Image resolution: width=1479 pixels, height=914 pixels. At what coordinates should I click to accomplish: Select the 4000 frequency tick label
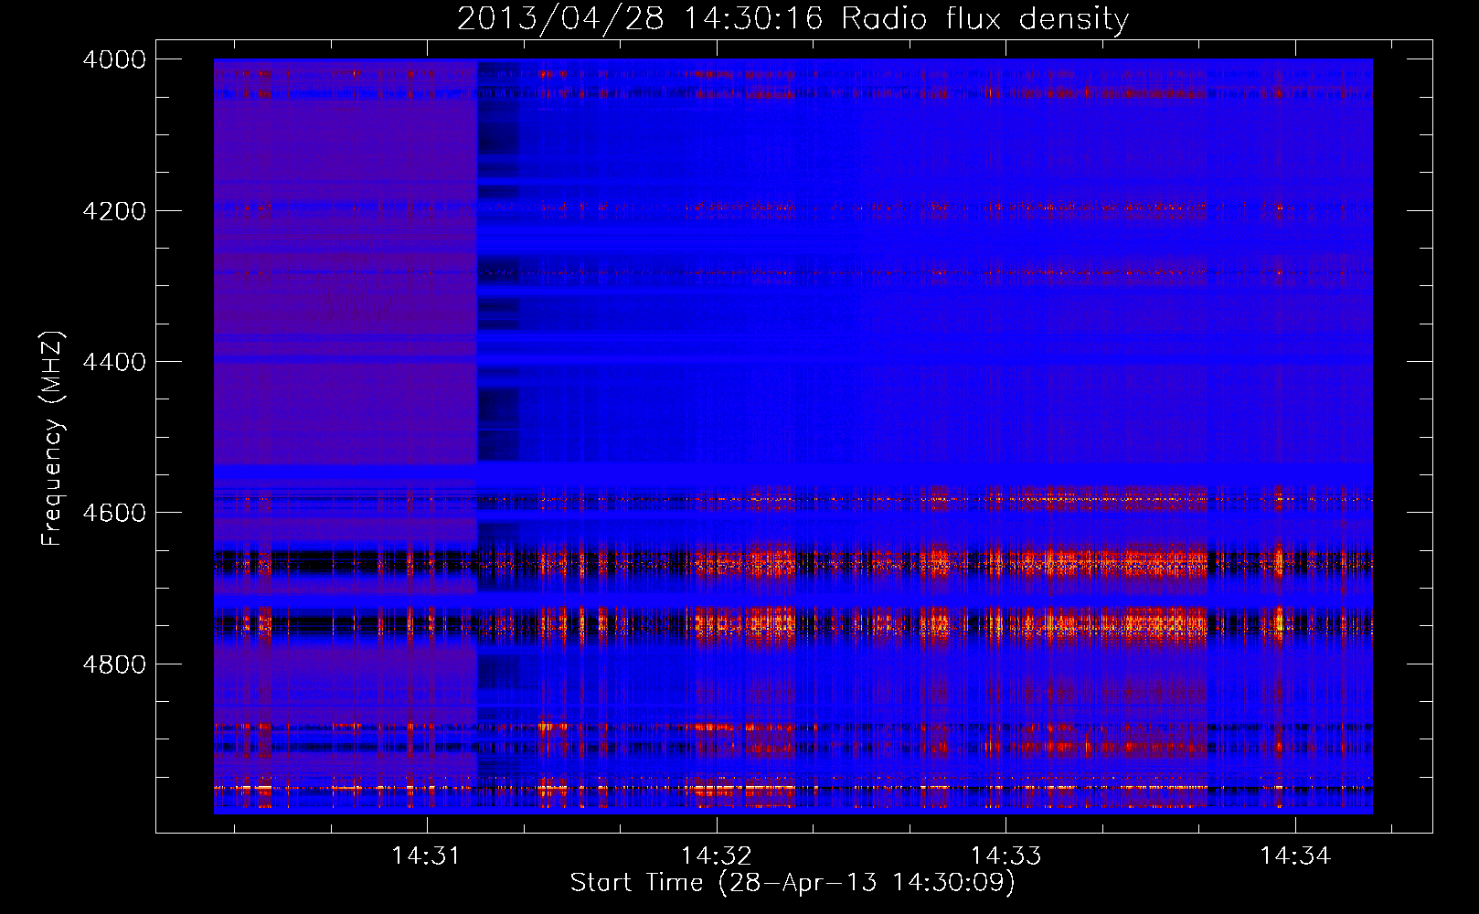[x=114, y=59]
